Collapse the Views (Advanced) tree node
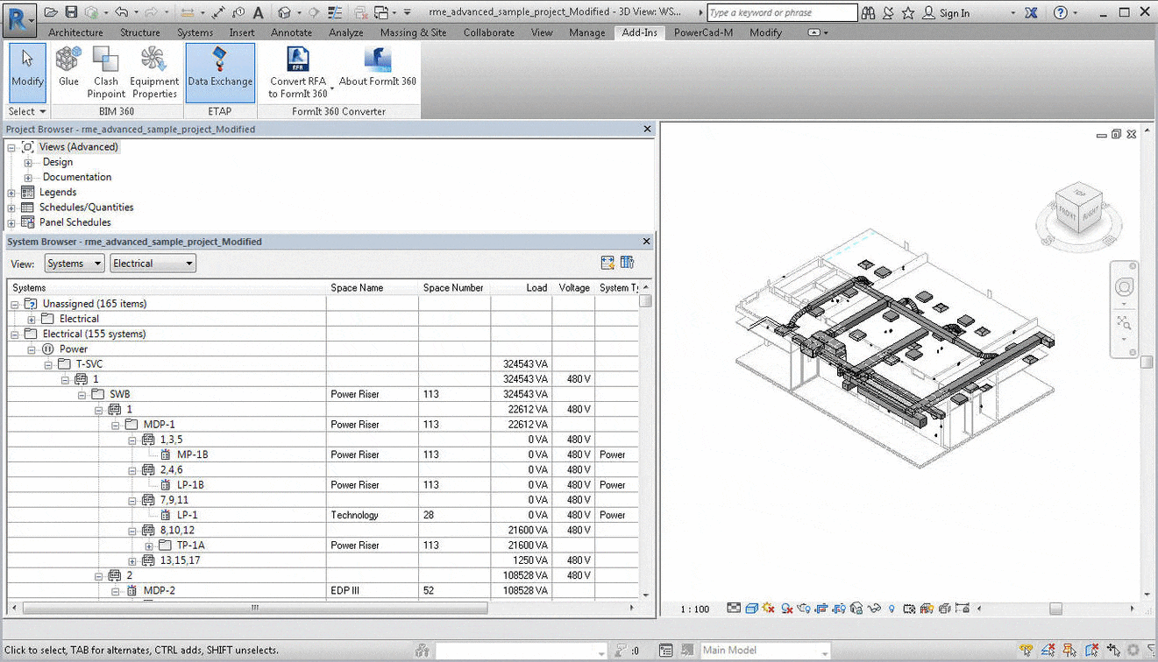1158x662 pixels. click(x=12, y=147)
